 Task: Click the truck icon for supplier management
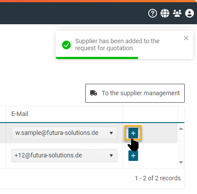94,93
